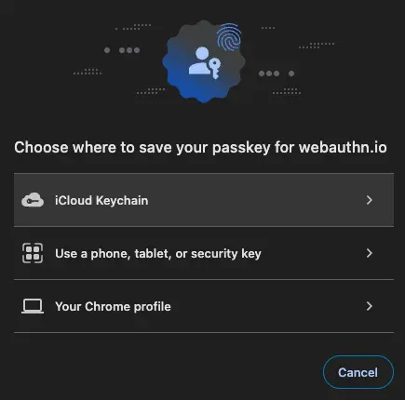Click the masked password dots right of badge
405x400 pixels.
[277, 73]
